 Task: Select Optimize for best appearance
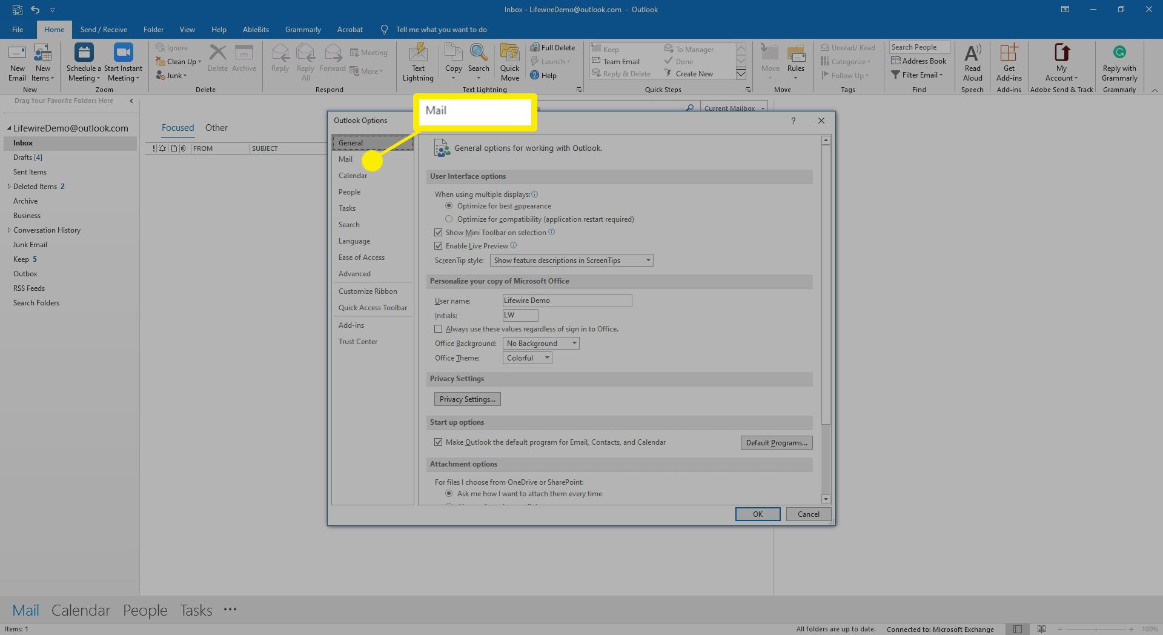449,206
